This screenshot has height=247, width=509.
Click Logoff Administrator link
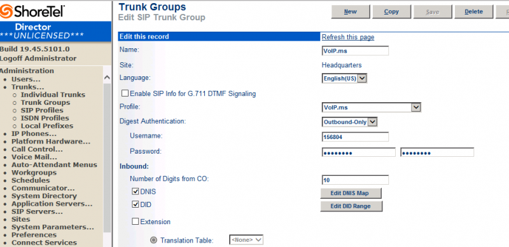click(x=38, y=58)
